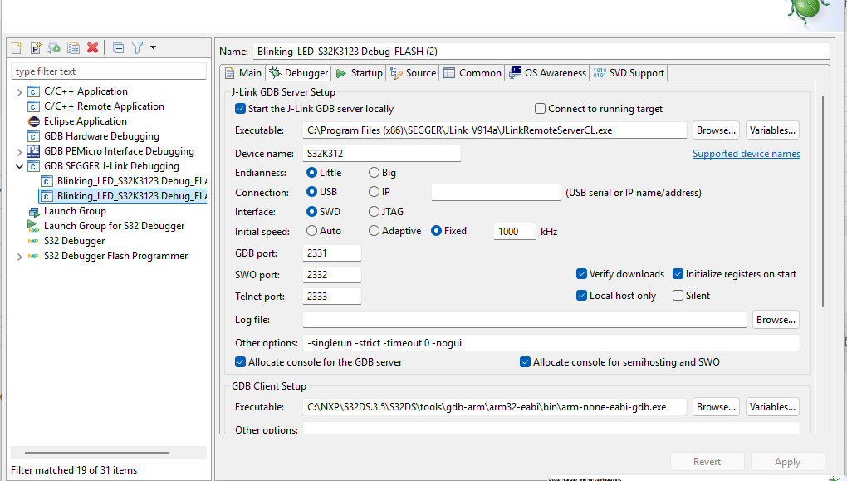Select JTAG interface

click(x=374, y=211)
